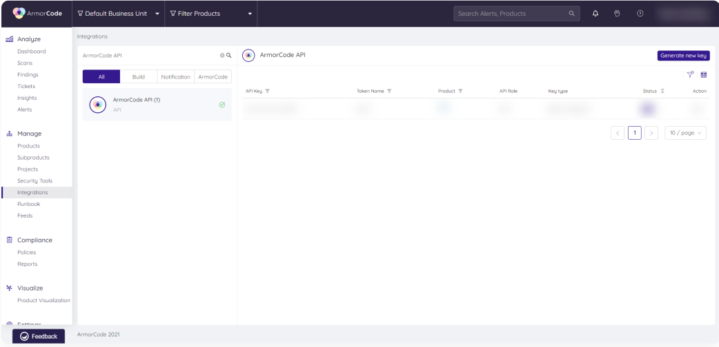Click the Generate new key button
Viewport: 719px width, 347px height.
683,55
